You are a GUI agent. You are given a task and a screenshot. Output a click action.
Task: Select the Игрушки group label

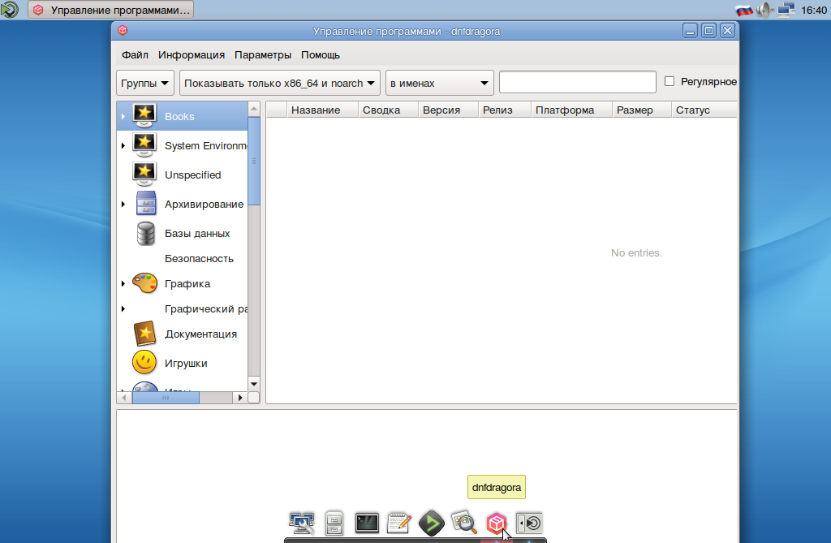pos(186,364)
